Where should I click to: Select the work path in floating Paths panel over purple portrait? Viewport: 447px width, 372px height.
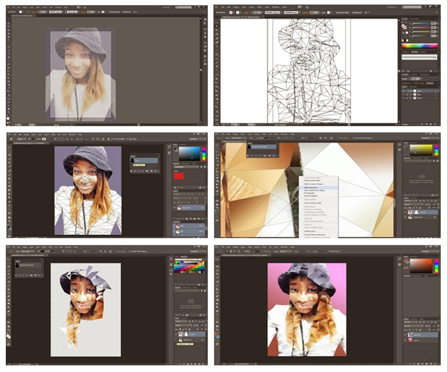145,160
